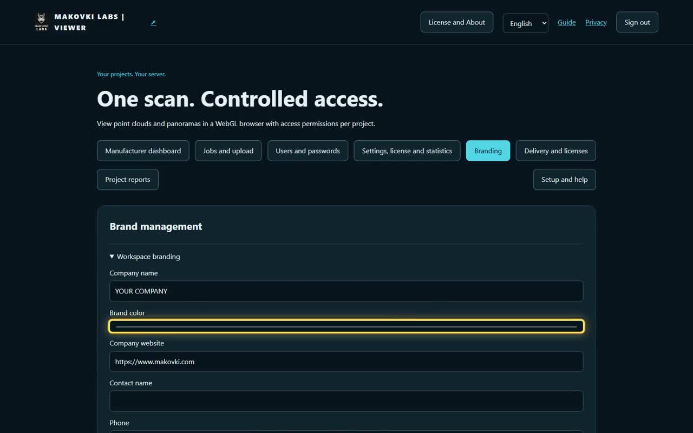Select the active Branding tab

(x=488, y=151)
